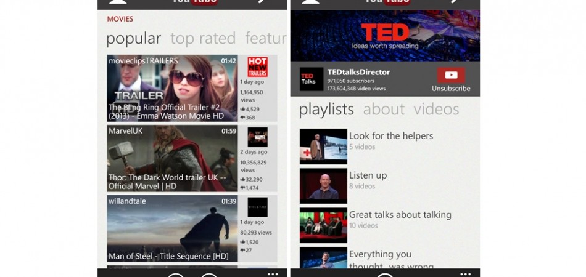Expand the more options dots on left screen
Image resolution: width=586 pixels, height=277 pixels.
(273, 273)
